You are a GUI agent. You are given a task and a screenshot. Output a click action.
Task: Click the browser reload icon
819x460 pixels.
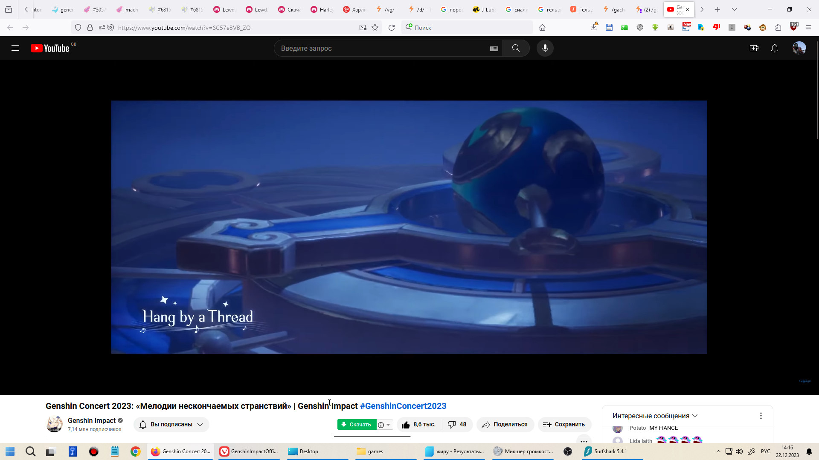(x=392, y=28)
